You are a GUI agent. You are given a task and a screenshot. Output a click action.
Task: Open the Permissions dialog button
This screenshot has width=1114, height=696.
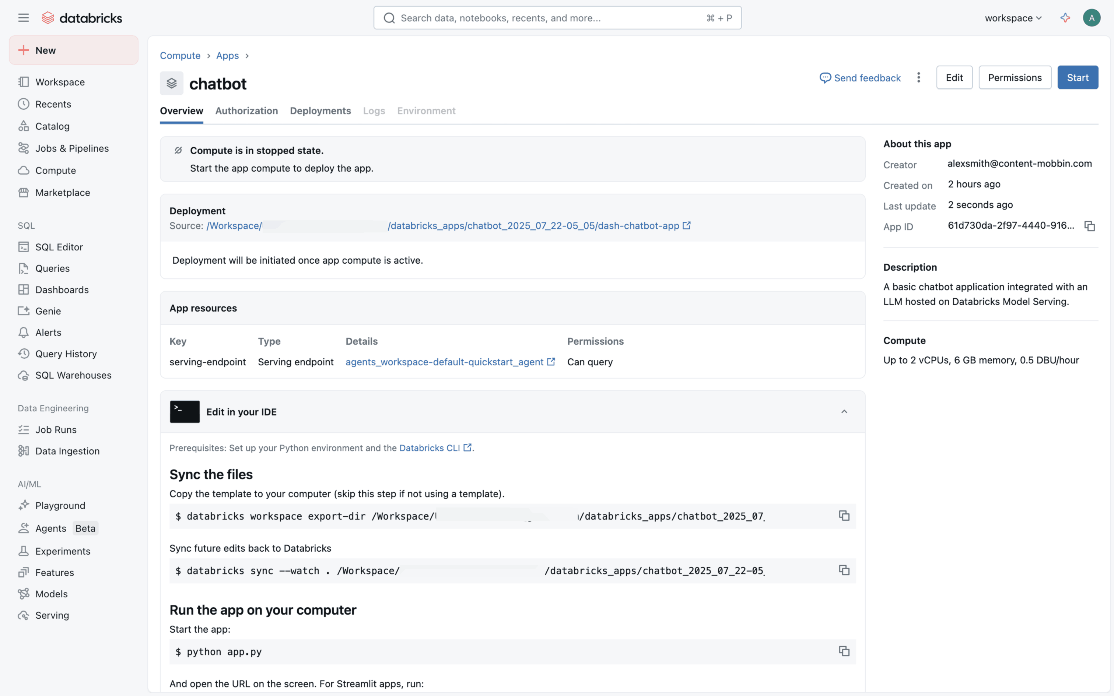(x=1015, y=77)
